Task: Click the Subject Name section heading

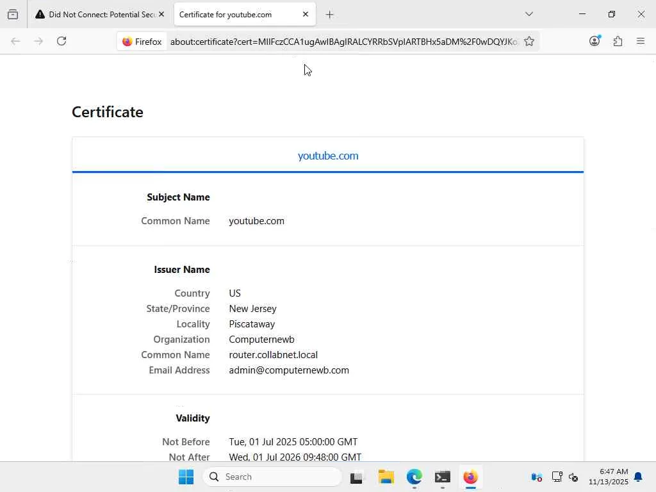Action: pyautogui.click(x=178, y=197)
